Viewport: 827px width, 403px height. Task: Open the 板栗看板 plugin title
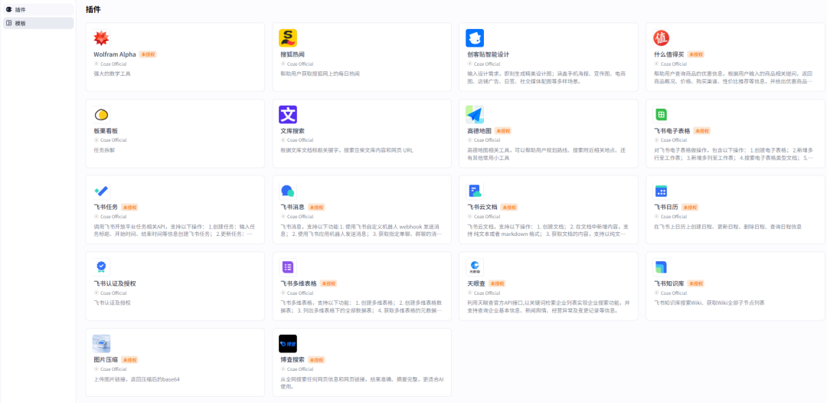pyautogui.click(x=106, y=131)
